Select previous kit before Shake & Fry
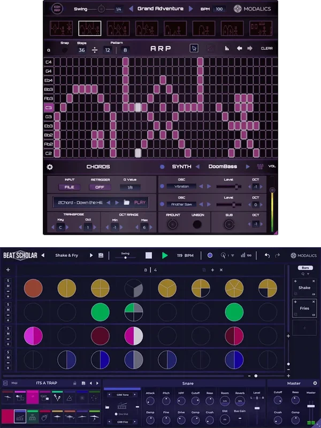This screenshot has height=428, width=321. point(43,256)
